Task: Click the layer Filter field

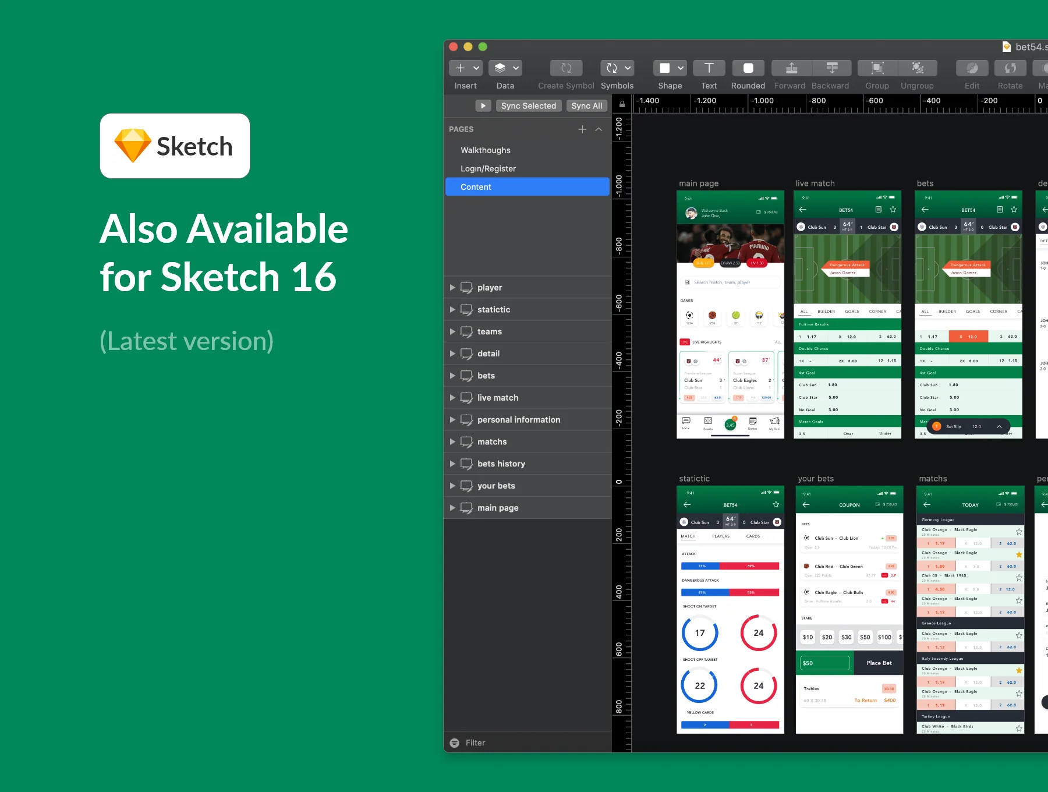Action: [x=527, y=742]
